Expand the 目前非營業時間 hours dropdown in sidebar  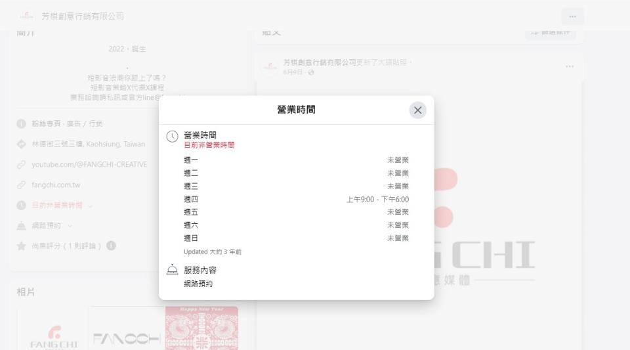click(x=90, y=206)
